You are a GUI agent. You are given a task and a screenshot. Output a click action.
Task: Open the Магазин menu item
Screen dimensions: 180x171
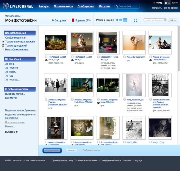tap(104, 6)
